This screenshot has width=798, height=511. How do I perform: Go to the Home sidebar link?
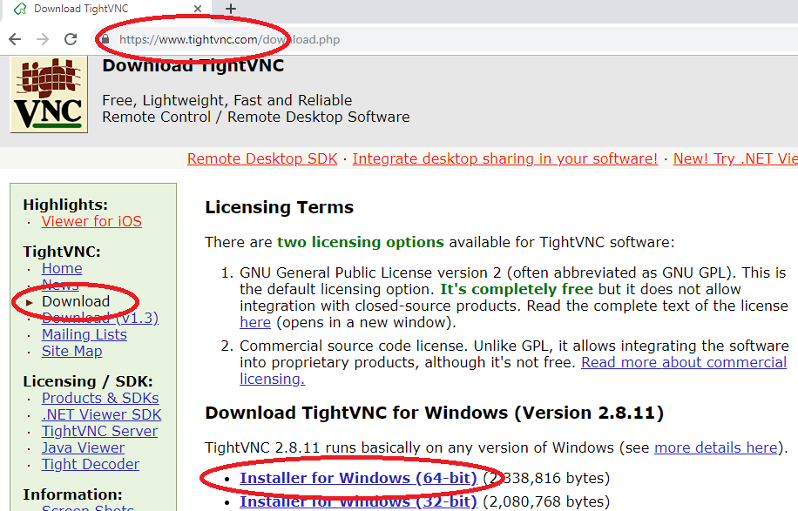tap(62, 268)
